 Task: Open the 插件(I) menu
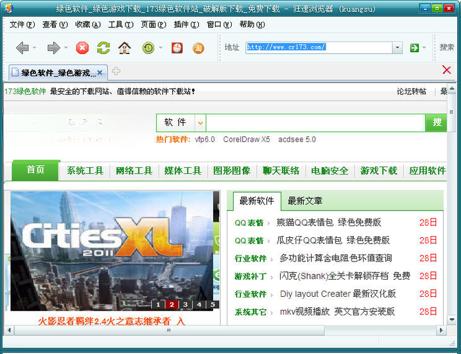[x=186, y=24]
